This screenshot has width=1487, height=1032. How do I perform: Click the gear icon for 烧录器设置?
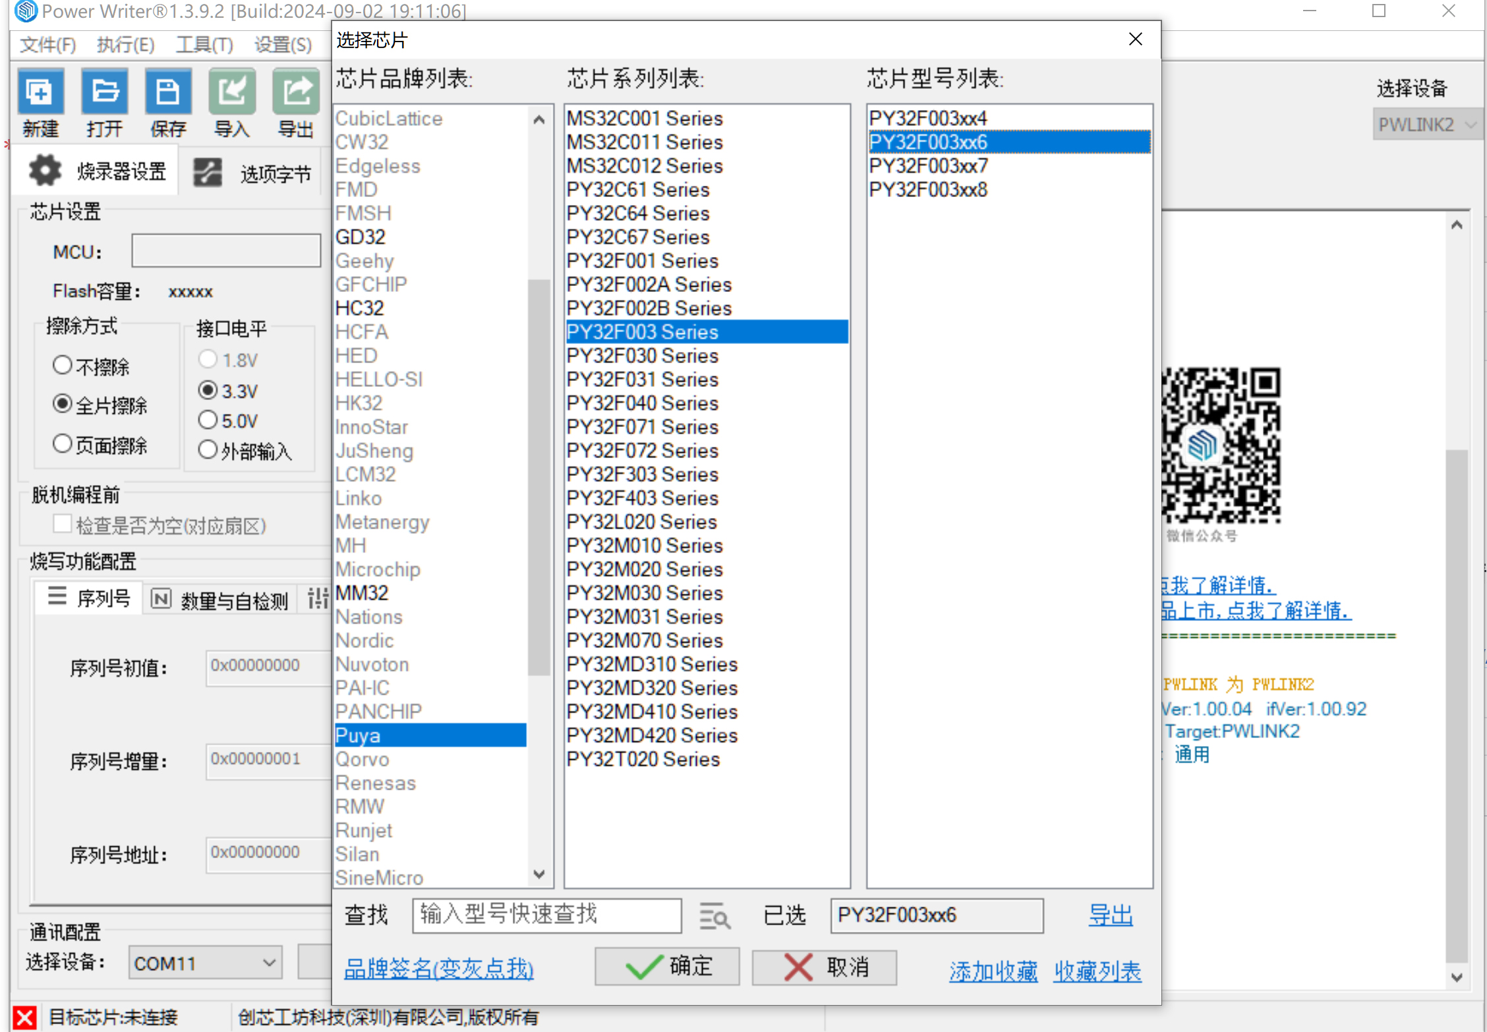[x=45, y=171]
